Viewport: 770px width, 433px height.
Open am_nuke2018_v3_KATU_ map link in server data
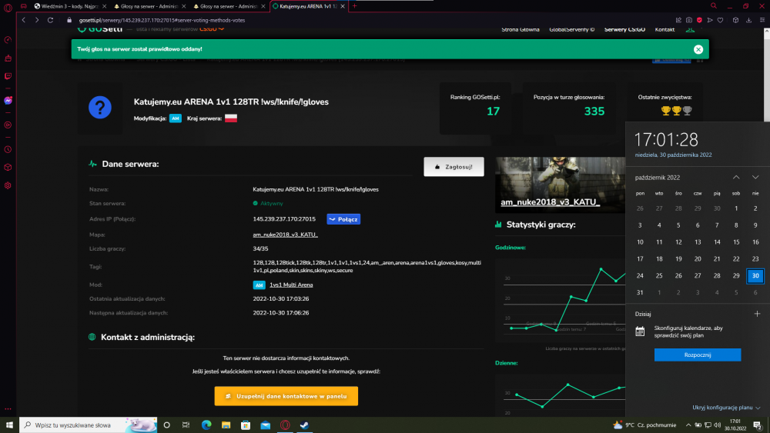(285, 235)
